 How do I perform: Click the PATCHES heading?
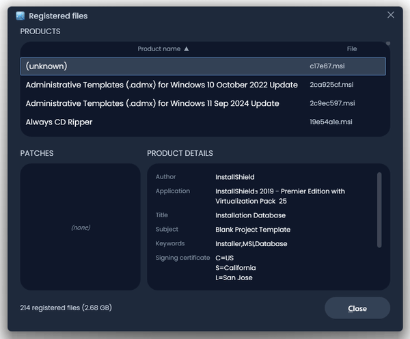pos(37,153)
